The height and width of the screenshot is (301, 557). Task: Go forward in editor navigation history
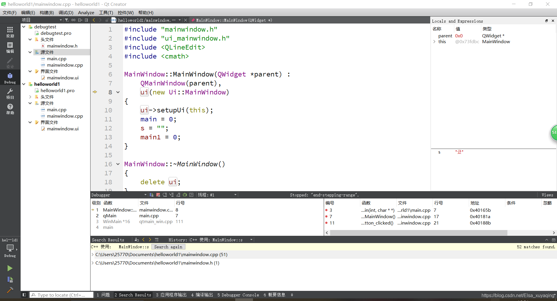point(100,20)
